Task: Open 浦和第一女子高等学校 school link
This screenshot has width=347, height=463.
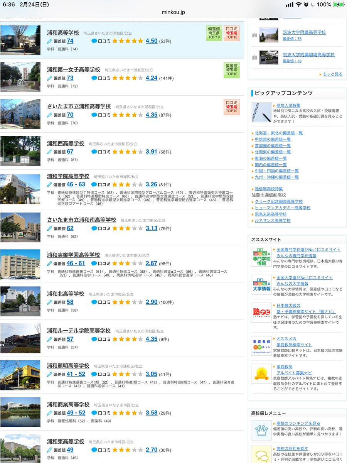Action: (74, 70)
